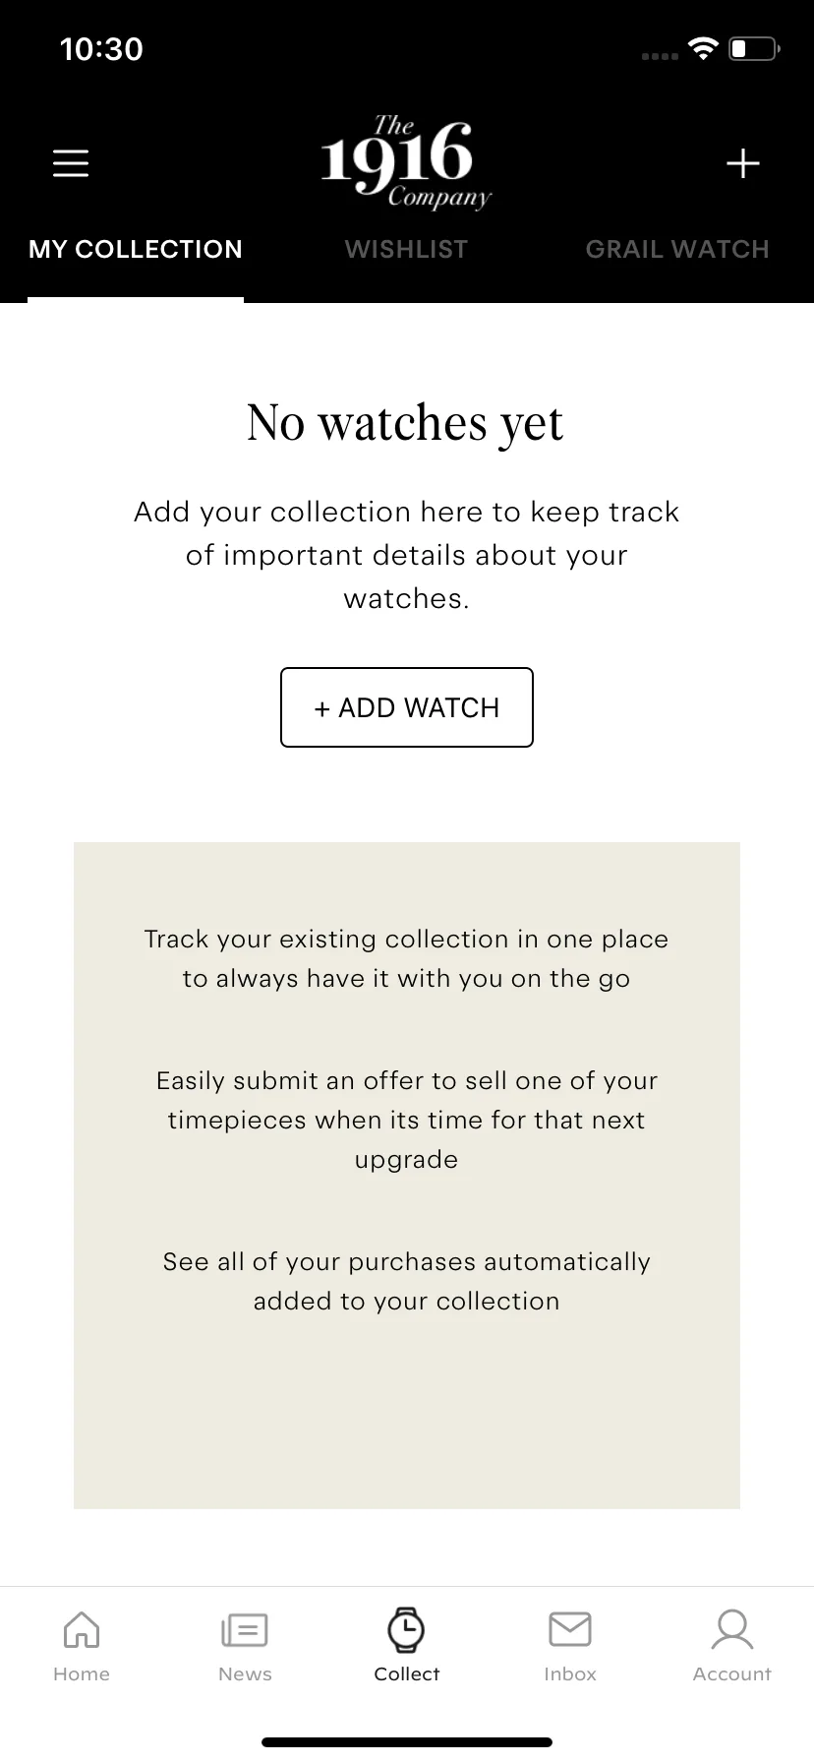This screenshot has height=1763, width=814.
Task: Open the Account profile icon
Action: [x=732, y=1629]
